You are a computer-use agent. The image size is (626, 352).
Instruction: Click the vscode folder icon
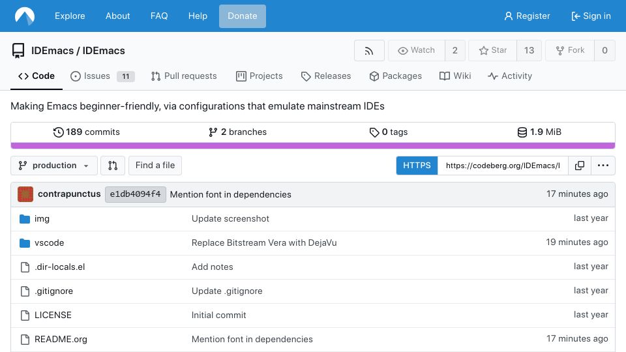click(25, 242)
